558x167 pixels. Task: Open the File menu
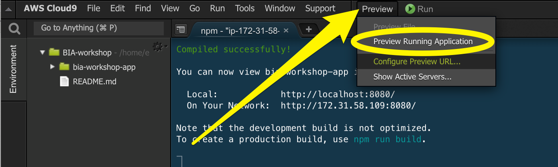point(94,8)
